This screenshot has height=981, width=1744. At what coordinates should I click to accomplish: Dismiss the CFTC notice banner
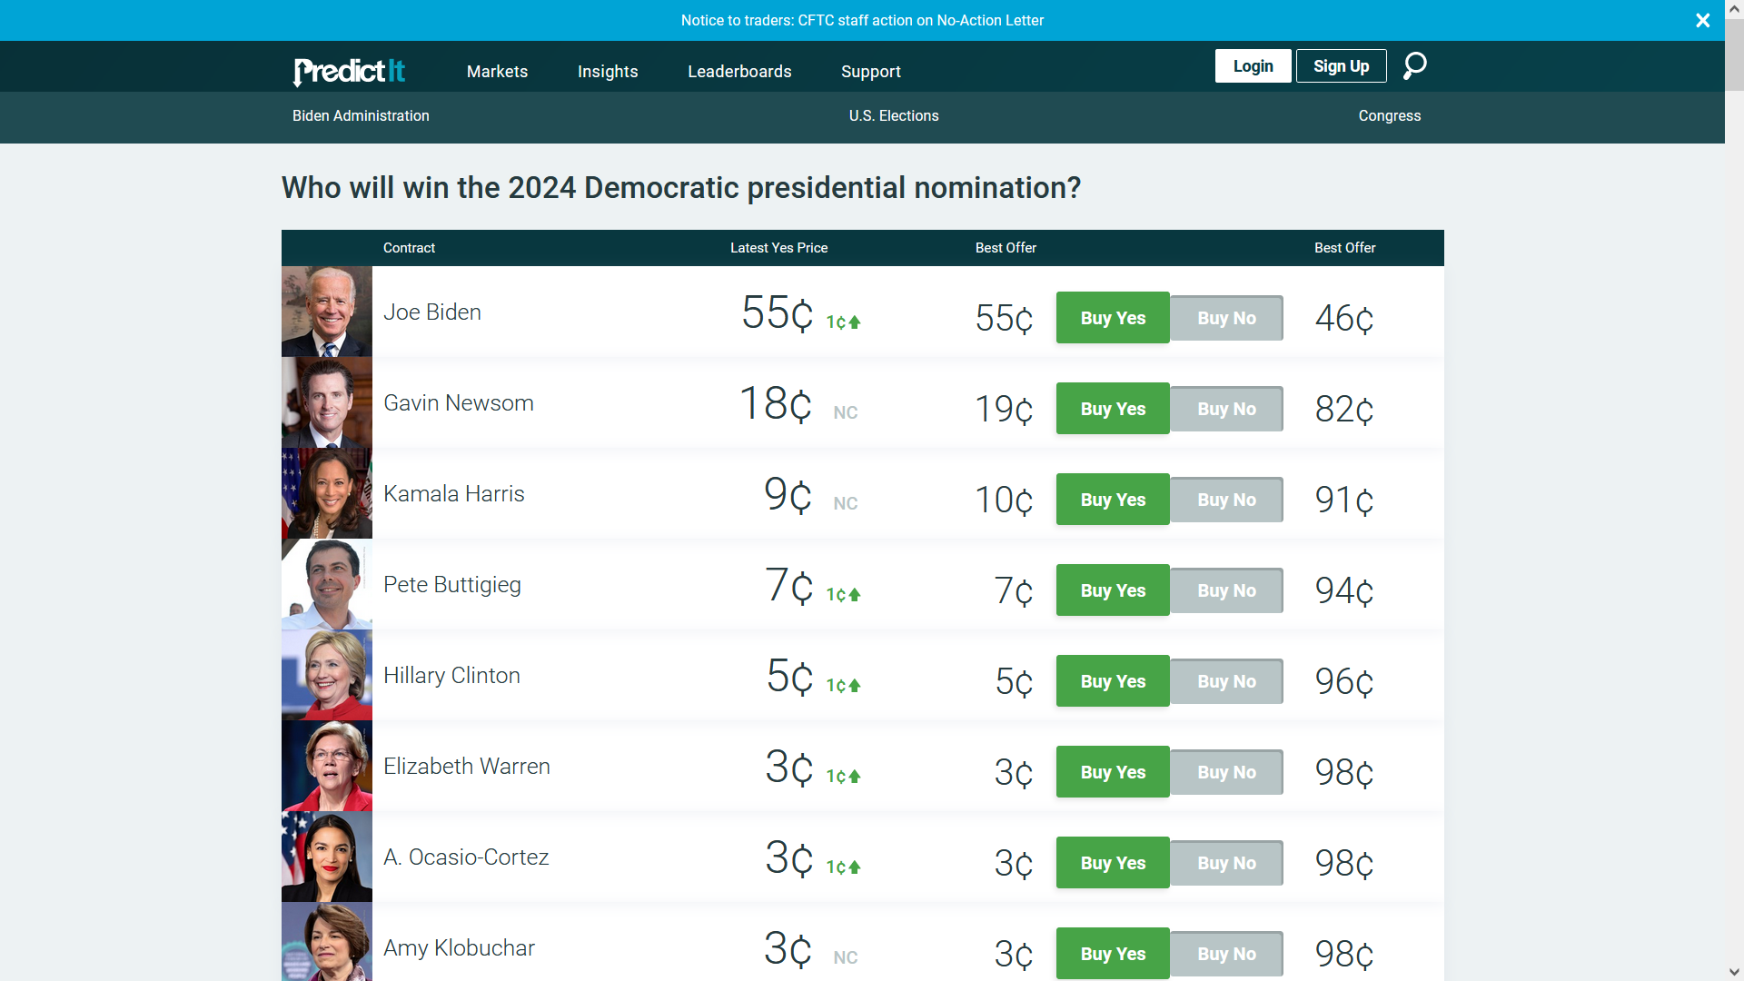tap(1703, 20)
